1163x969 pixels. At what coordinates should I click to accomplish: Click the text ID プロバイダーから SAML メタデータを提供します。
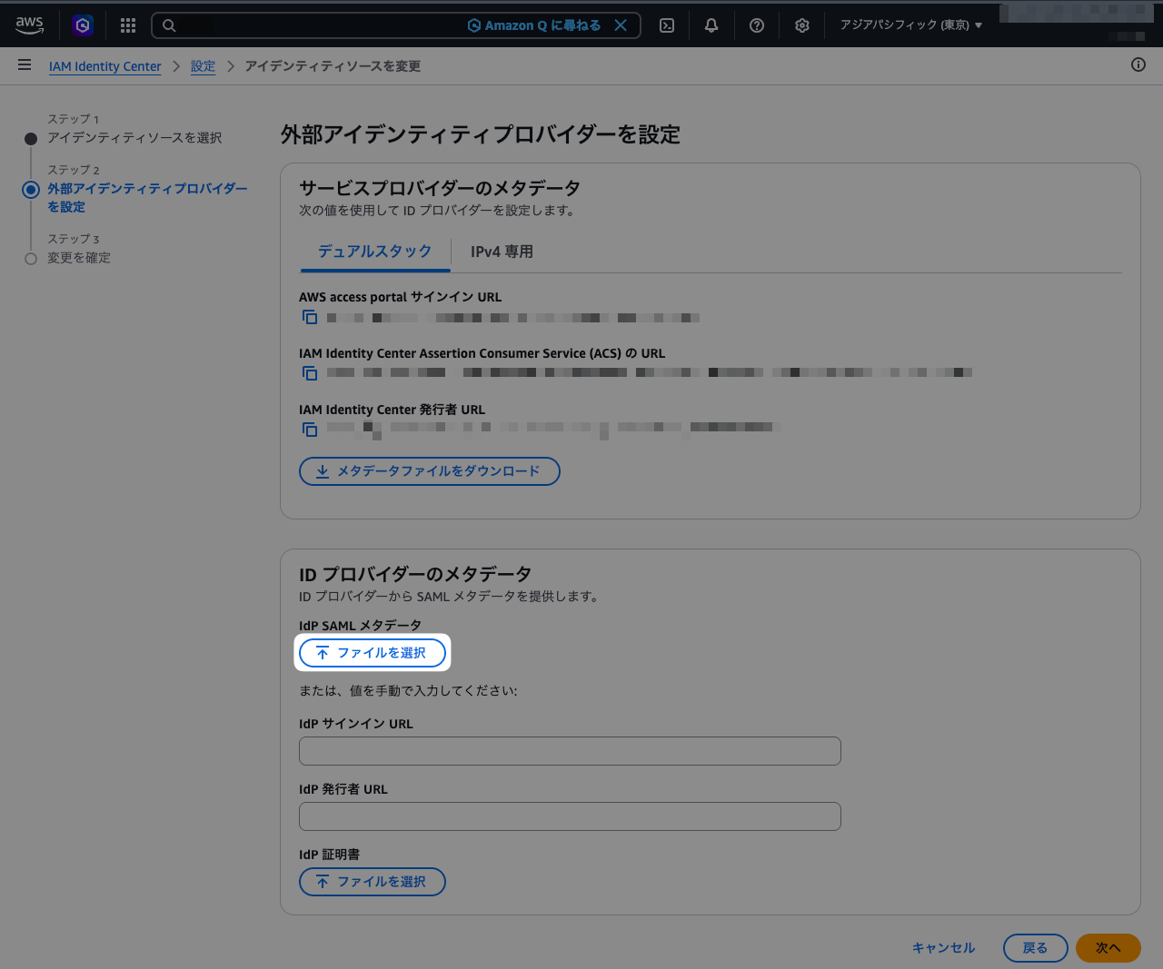449,597
